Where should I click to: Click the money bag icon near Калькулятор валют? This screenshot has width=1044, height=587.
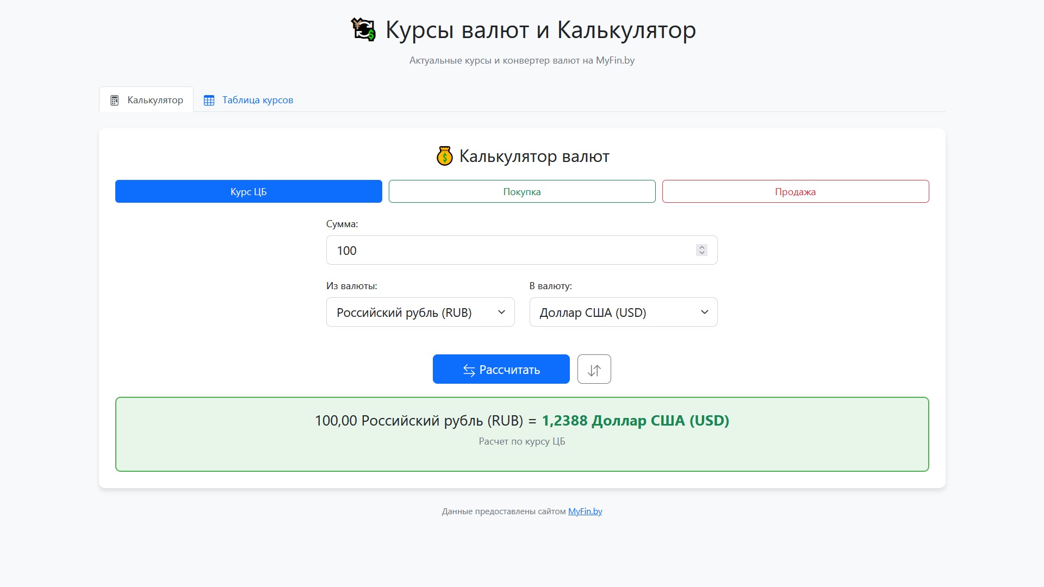point(444,157)
